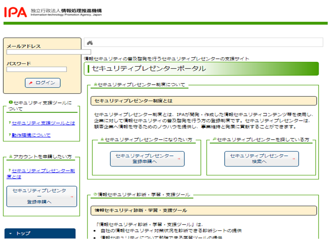The height and width of the screenshot is (239, 328).
Task: Click the search icon by 探している方
Action: pyautogui.click(x=214, y=139)
